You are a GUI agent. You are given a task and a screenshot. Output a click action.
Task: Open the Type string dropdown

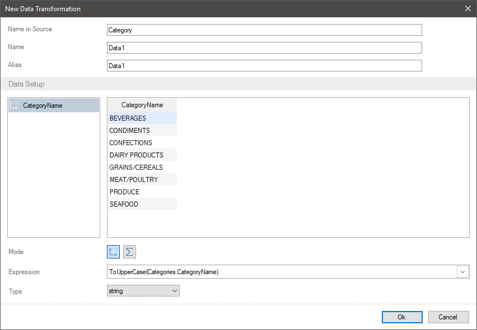143,291
